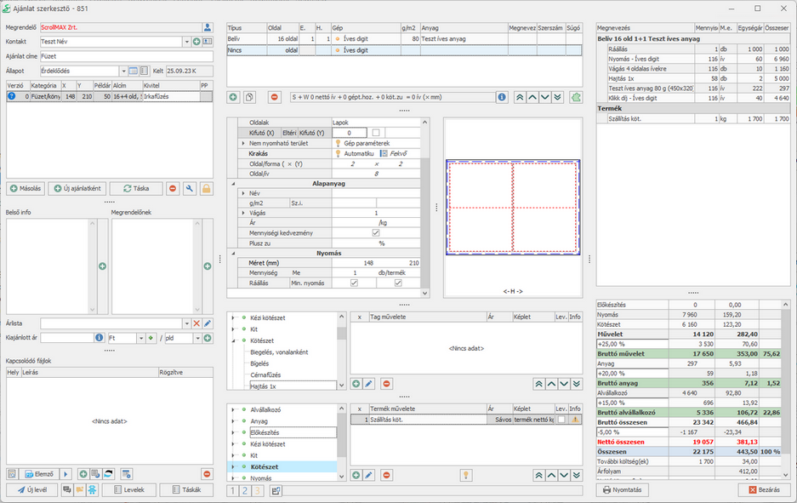Toggle the Lev. checkbox in Szállítás köt. row
This screenshot has width=797, height=503.
point(561,420)
